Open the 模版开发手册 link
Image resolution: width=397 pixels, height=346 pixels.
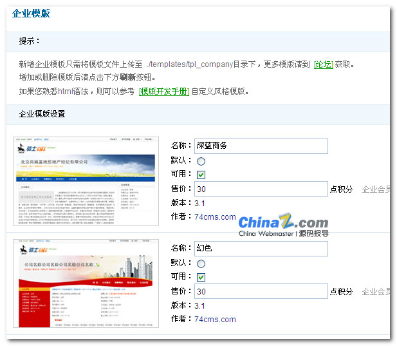pyautogui.click(x=164, y=91)
